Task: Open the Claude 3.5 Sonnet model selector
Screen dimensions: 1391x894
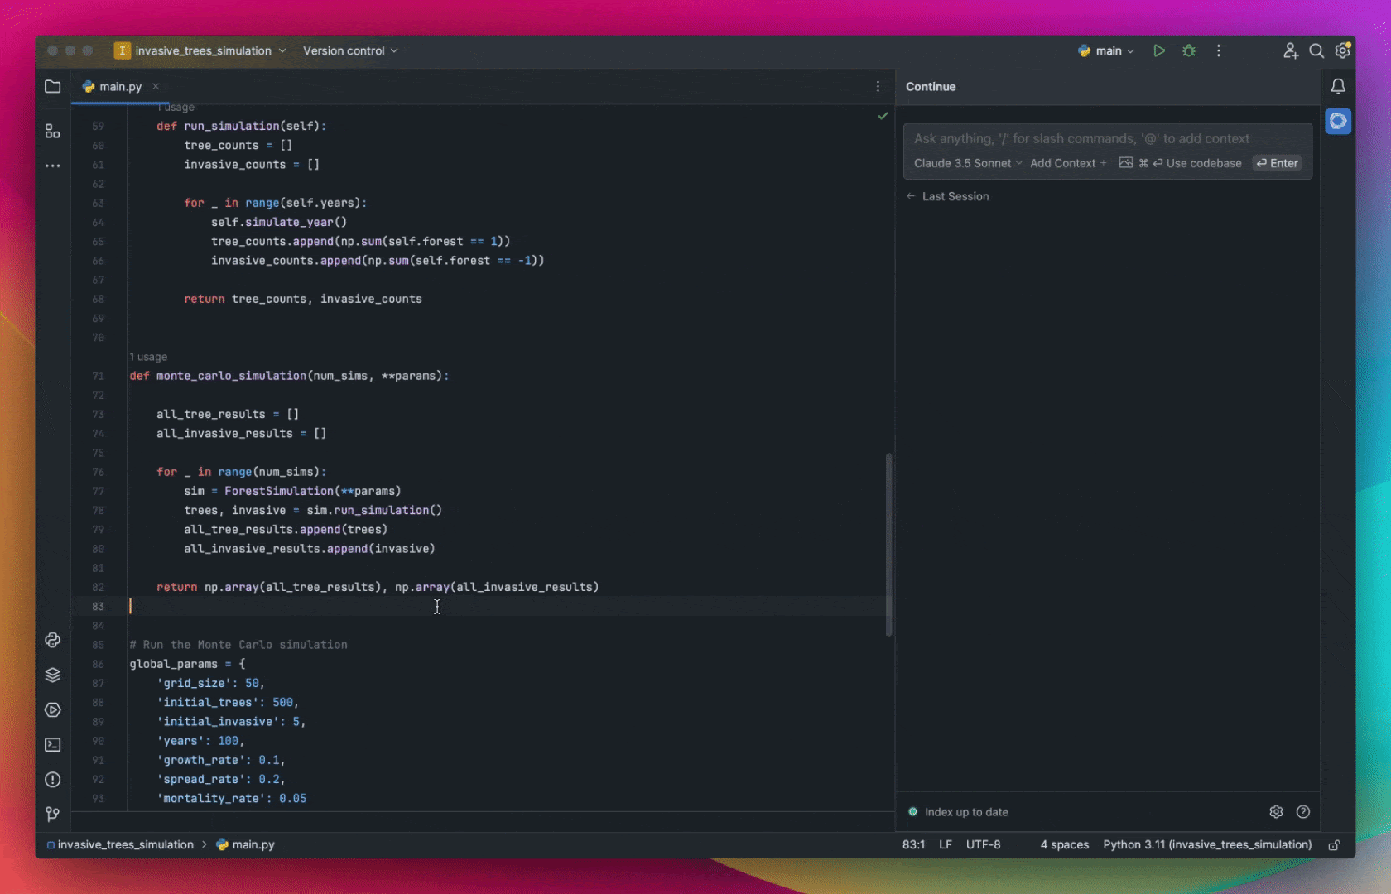Action: click(967, 163)
